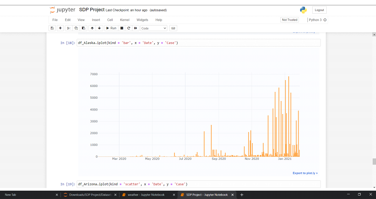Close the New Tab browser tab
Image resolution: width=376 pixels, height=199 pixels.
click(57, 195)
